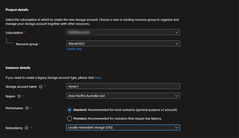Click into the mysac1 name field
Screen dimensions: 239x138
(x=123, y=86)
